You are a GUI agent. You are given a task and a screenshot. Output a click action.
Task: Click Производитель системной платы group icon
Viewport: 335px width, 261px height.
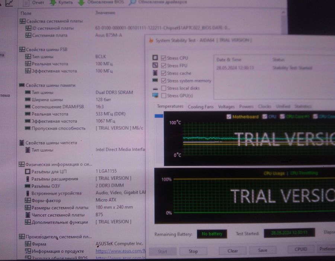[22, 236]
